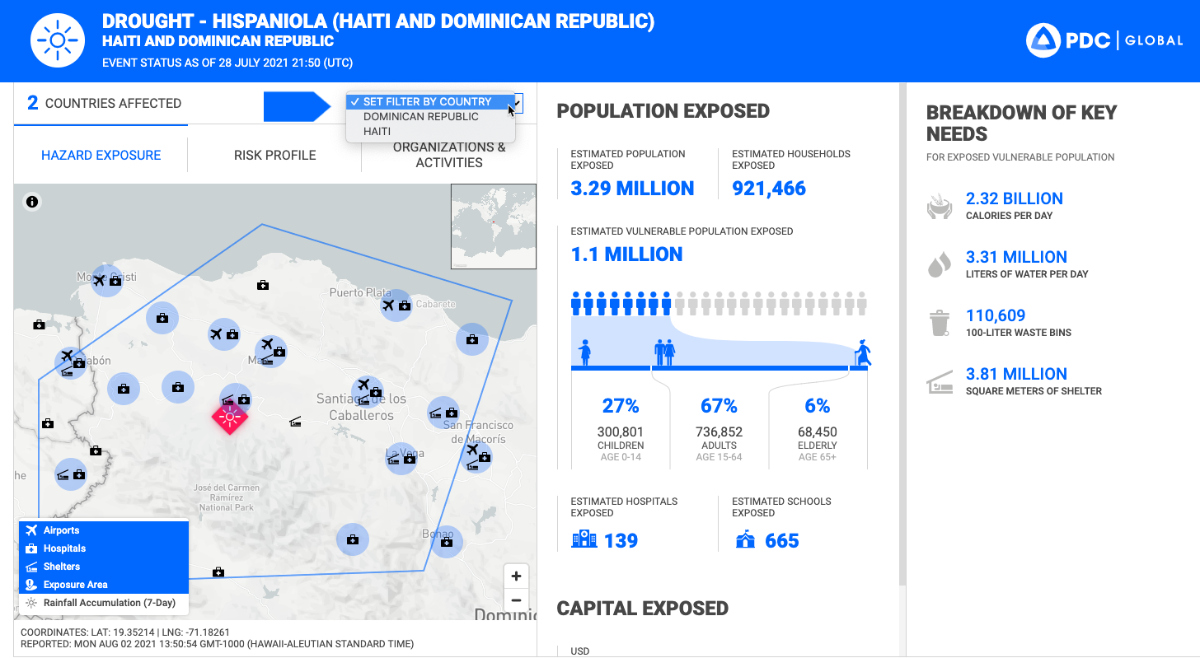Click the shelter icon at La Vega
Image resolution: width=1200 pixels, height=658 pixels.
pos(392,459)
